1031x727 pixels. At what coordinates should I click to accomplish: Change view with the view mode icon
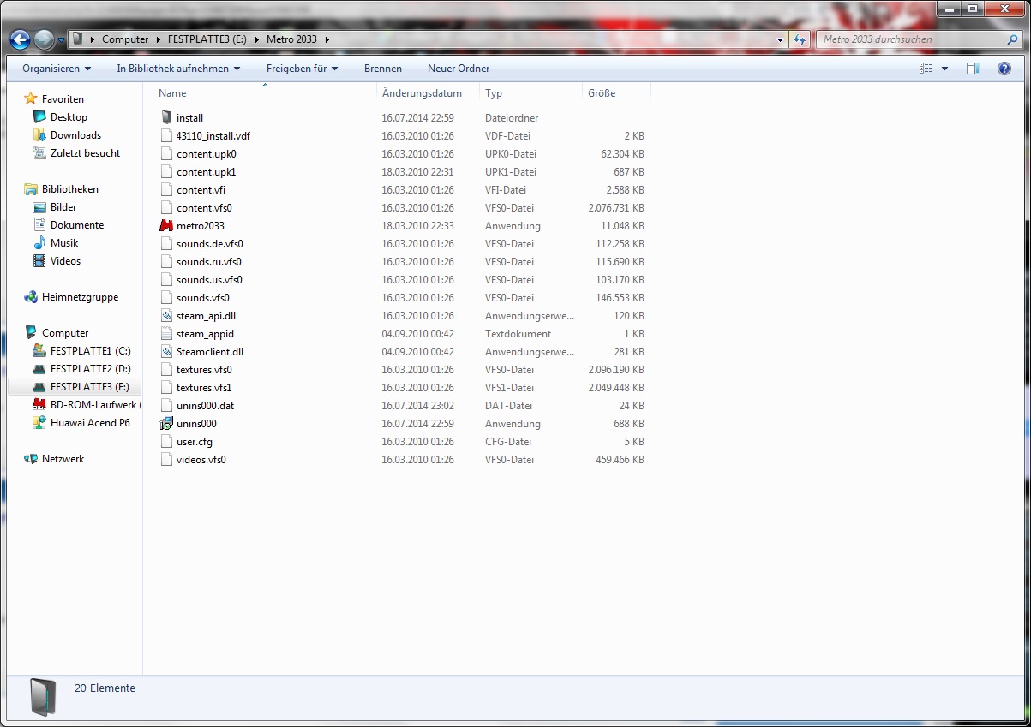[926, 69]
